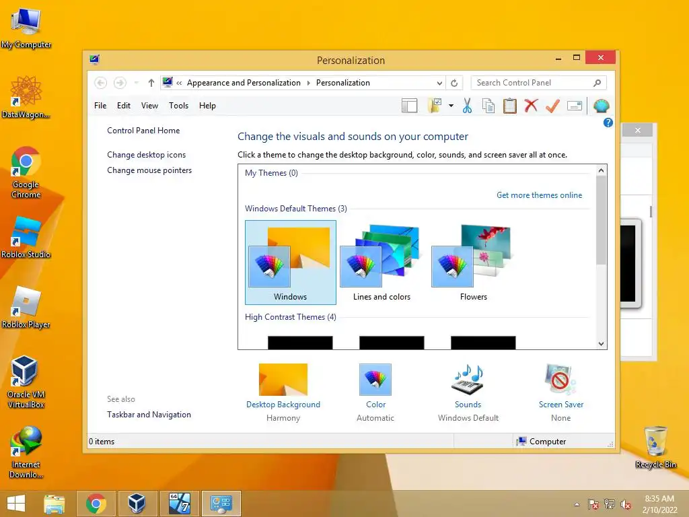Image resolution: width=689 pixels, height=517 pixels.
Task: Click the Forward navigation arrow
Action: 120,83
